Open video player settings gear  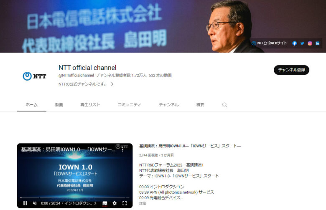coord(115,203)
